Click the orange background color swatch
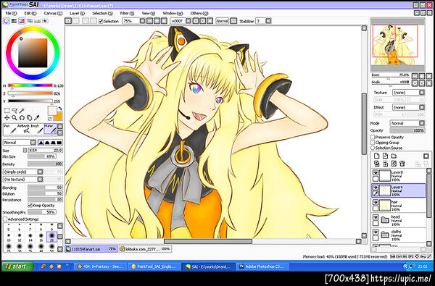The image size is (435, 286). pyautogui.click(x=59, y=117)
